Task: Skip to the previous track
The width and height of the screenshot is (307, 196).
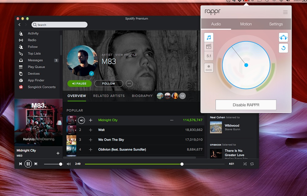Action: 20,164
